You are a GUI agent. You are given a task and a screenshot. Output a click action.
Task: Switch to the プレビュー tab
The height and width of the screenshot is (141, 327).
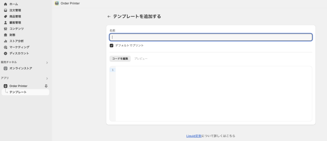[141, 59]
